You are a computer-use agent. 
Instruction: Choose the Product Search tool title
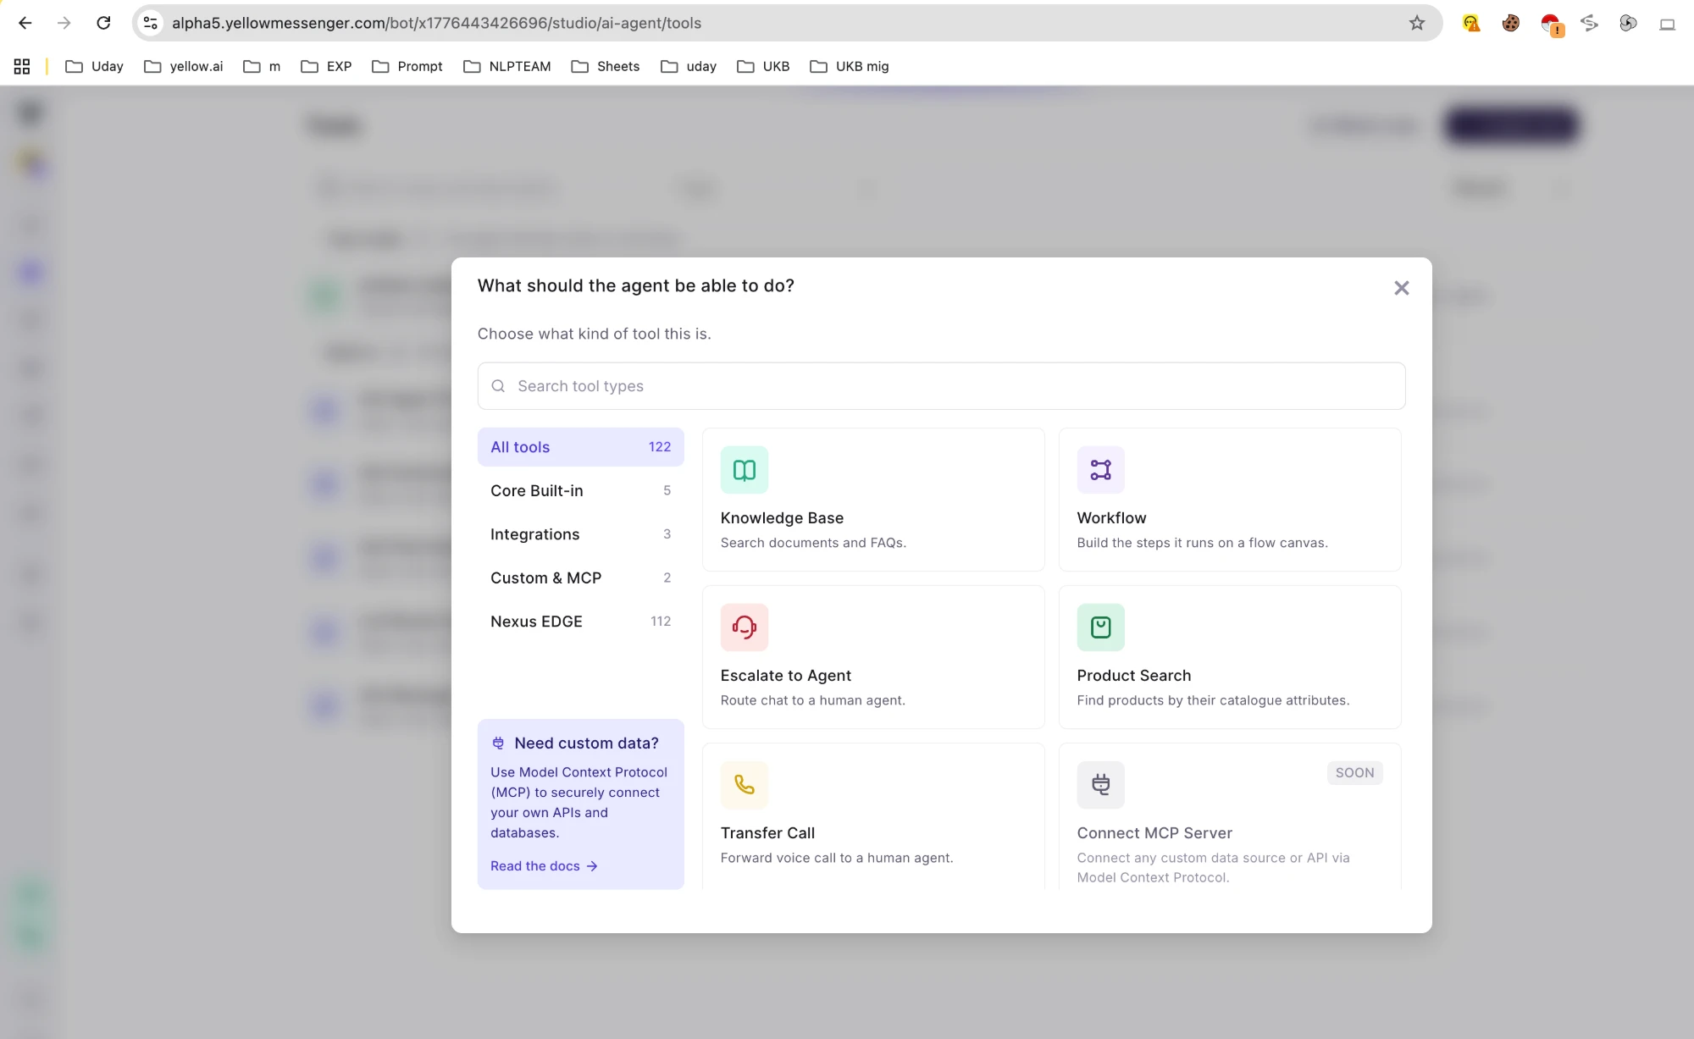point(1133,675)
